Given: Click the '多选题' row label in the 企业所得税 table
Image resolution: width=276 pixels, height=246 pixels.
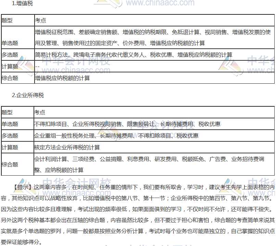Looking at the screenshot, I should 10,136.
